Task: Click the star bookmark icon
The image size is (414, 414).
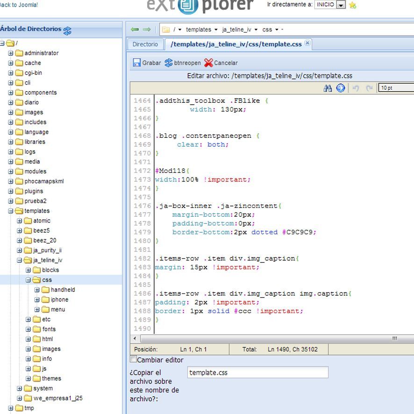Action: click(352, 5)
